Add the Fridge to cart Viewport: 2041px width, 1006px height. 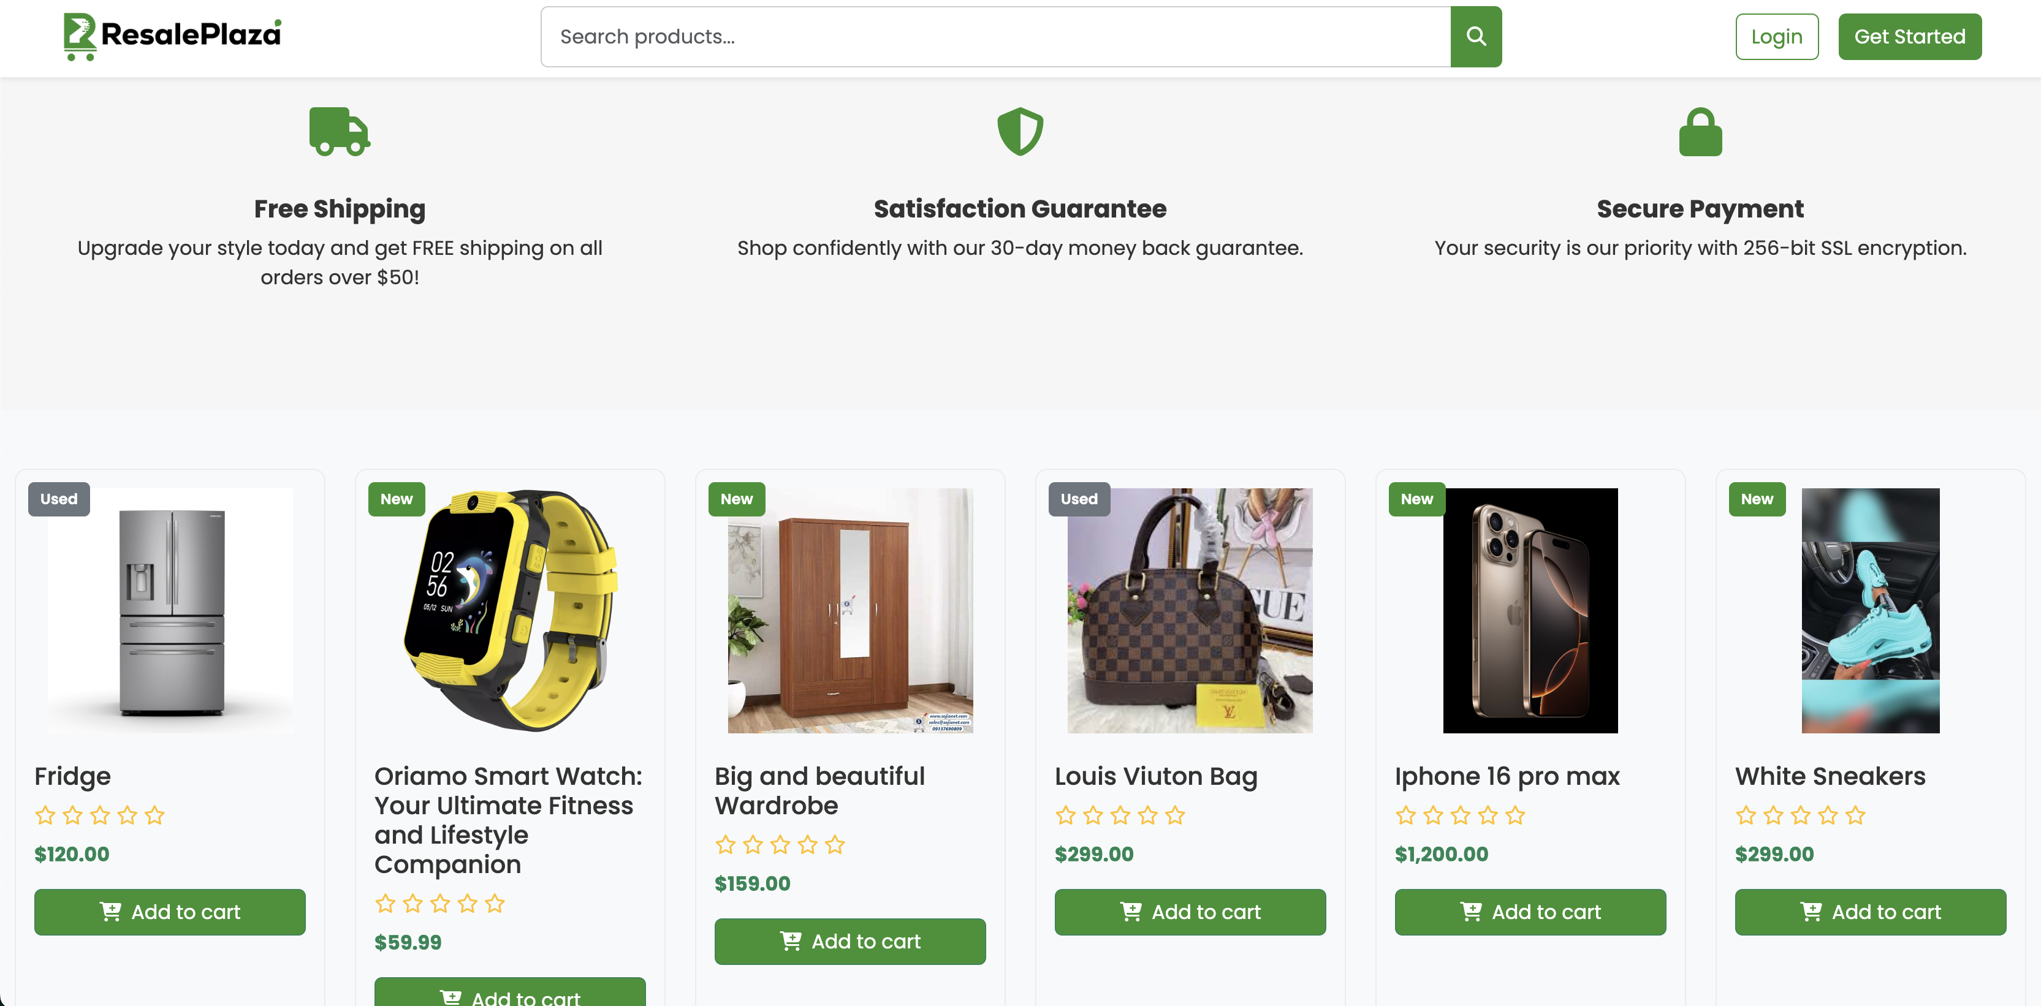[170, 912]
